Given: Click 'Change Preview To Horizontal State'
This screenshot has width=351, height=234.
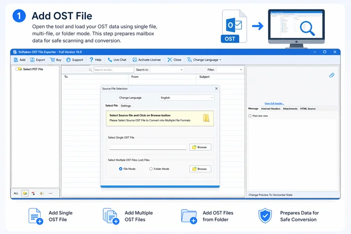Looking at the screenshot, I should [270, 195].
